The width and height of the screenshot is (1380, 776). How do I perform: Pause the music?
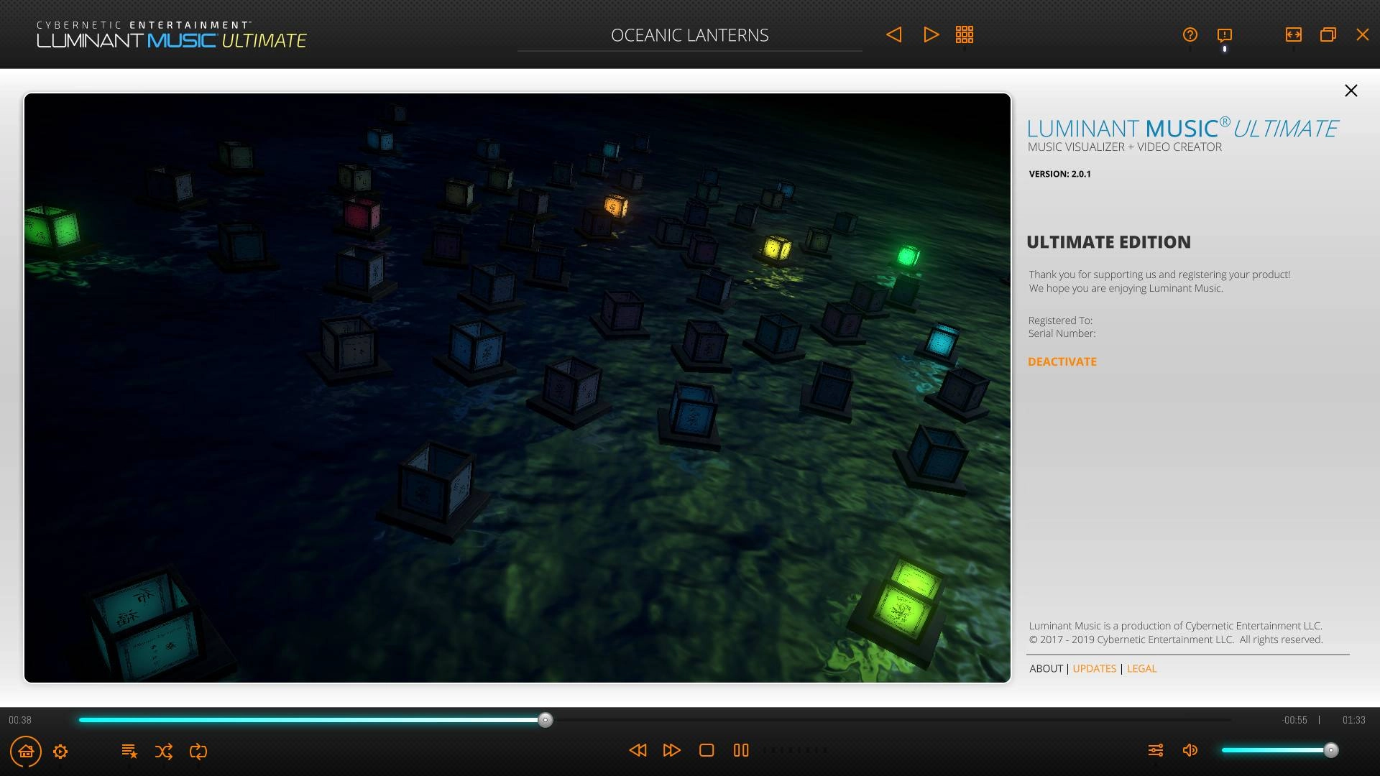741,750
